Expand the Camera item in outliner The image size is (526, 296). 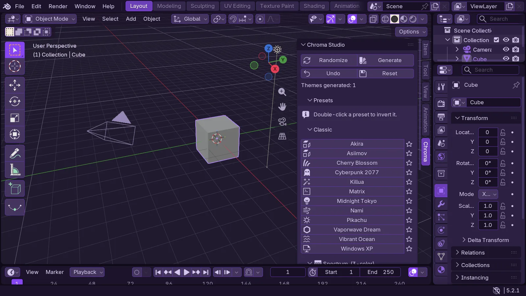click(x=457, y=49)
